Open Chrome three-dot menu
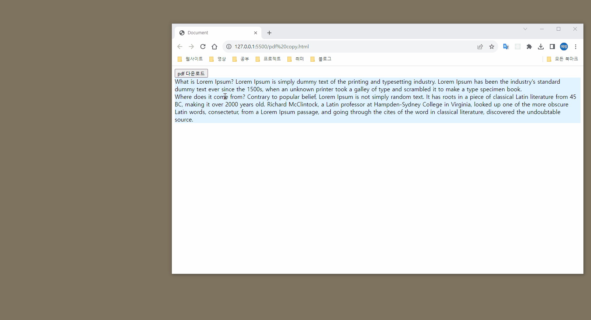This screenshot has width=591, height=320. (576, 47)
